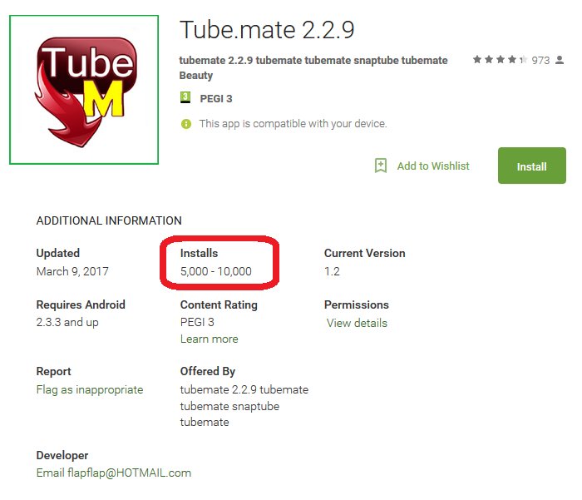Click the Offered By developer name text
The image size is (582, 500).
(244, 406)
